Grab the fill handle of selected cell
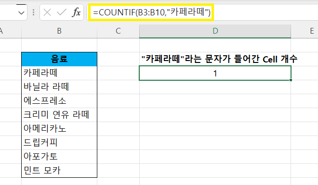 point(291,80)
